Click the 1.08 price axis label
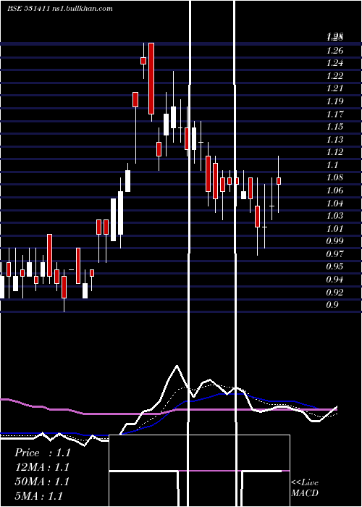Viewport: 362px width, 507px height. coord(334,177)
